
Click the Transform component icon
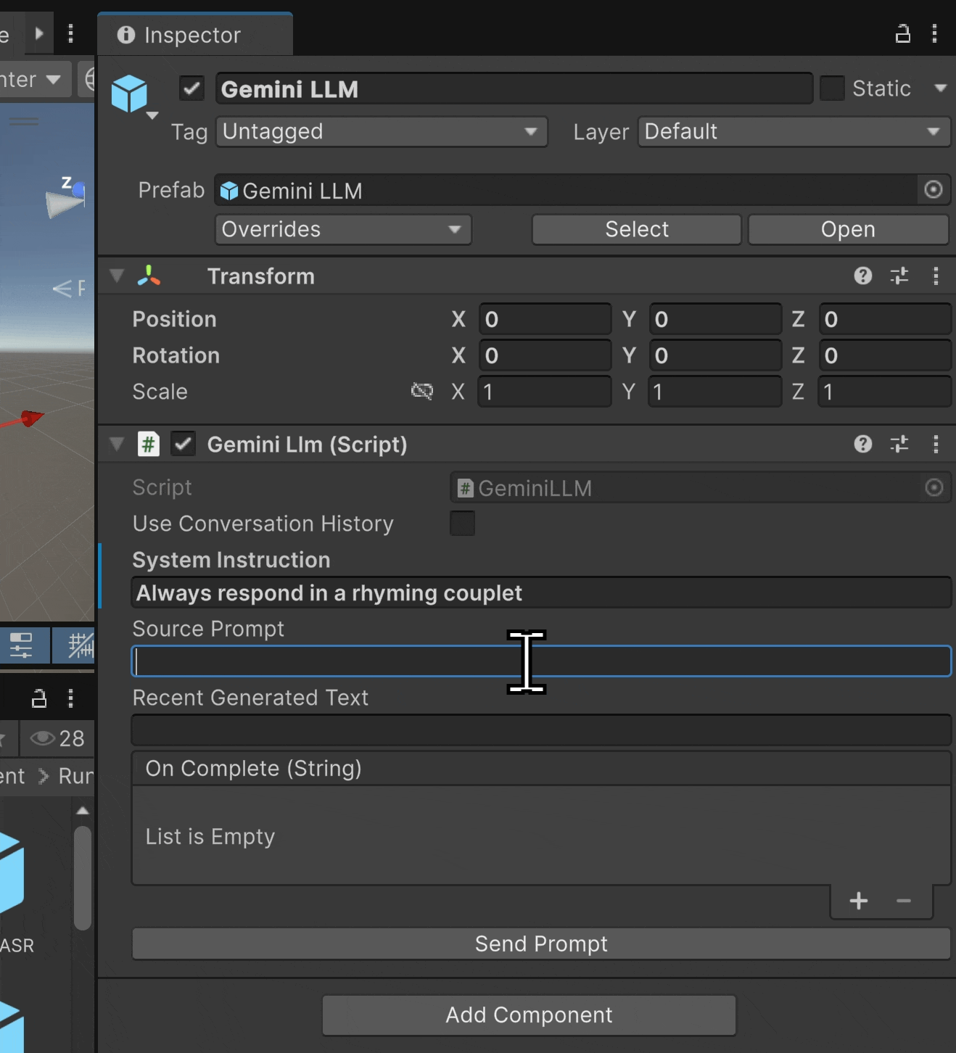click(x=149, y=276)
